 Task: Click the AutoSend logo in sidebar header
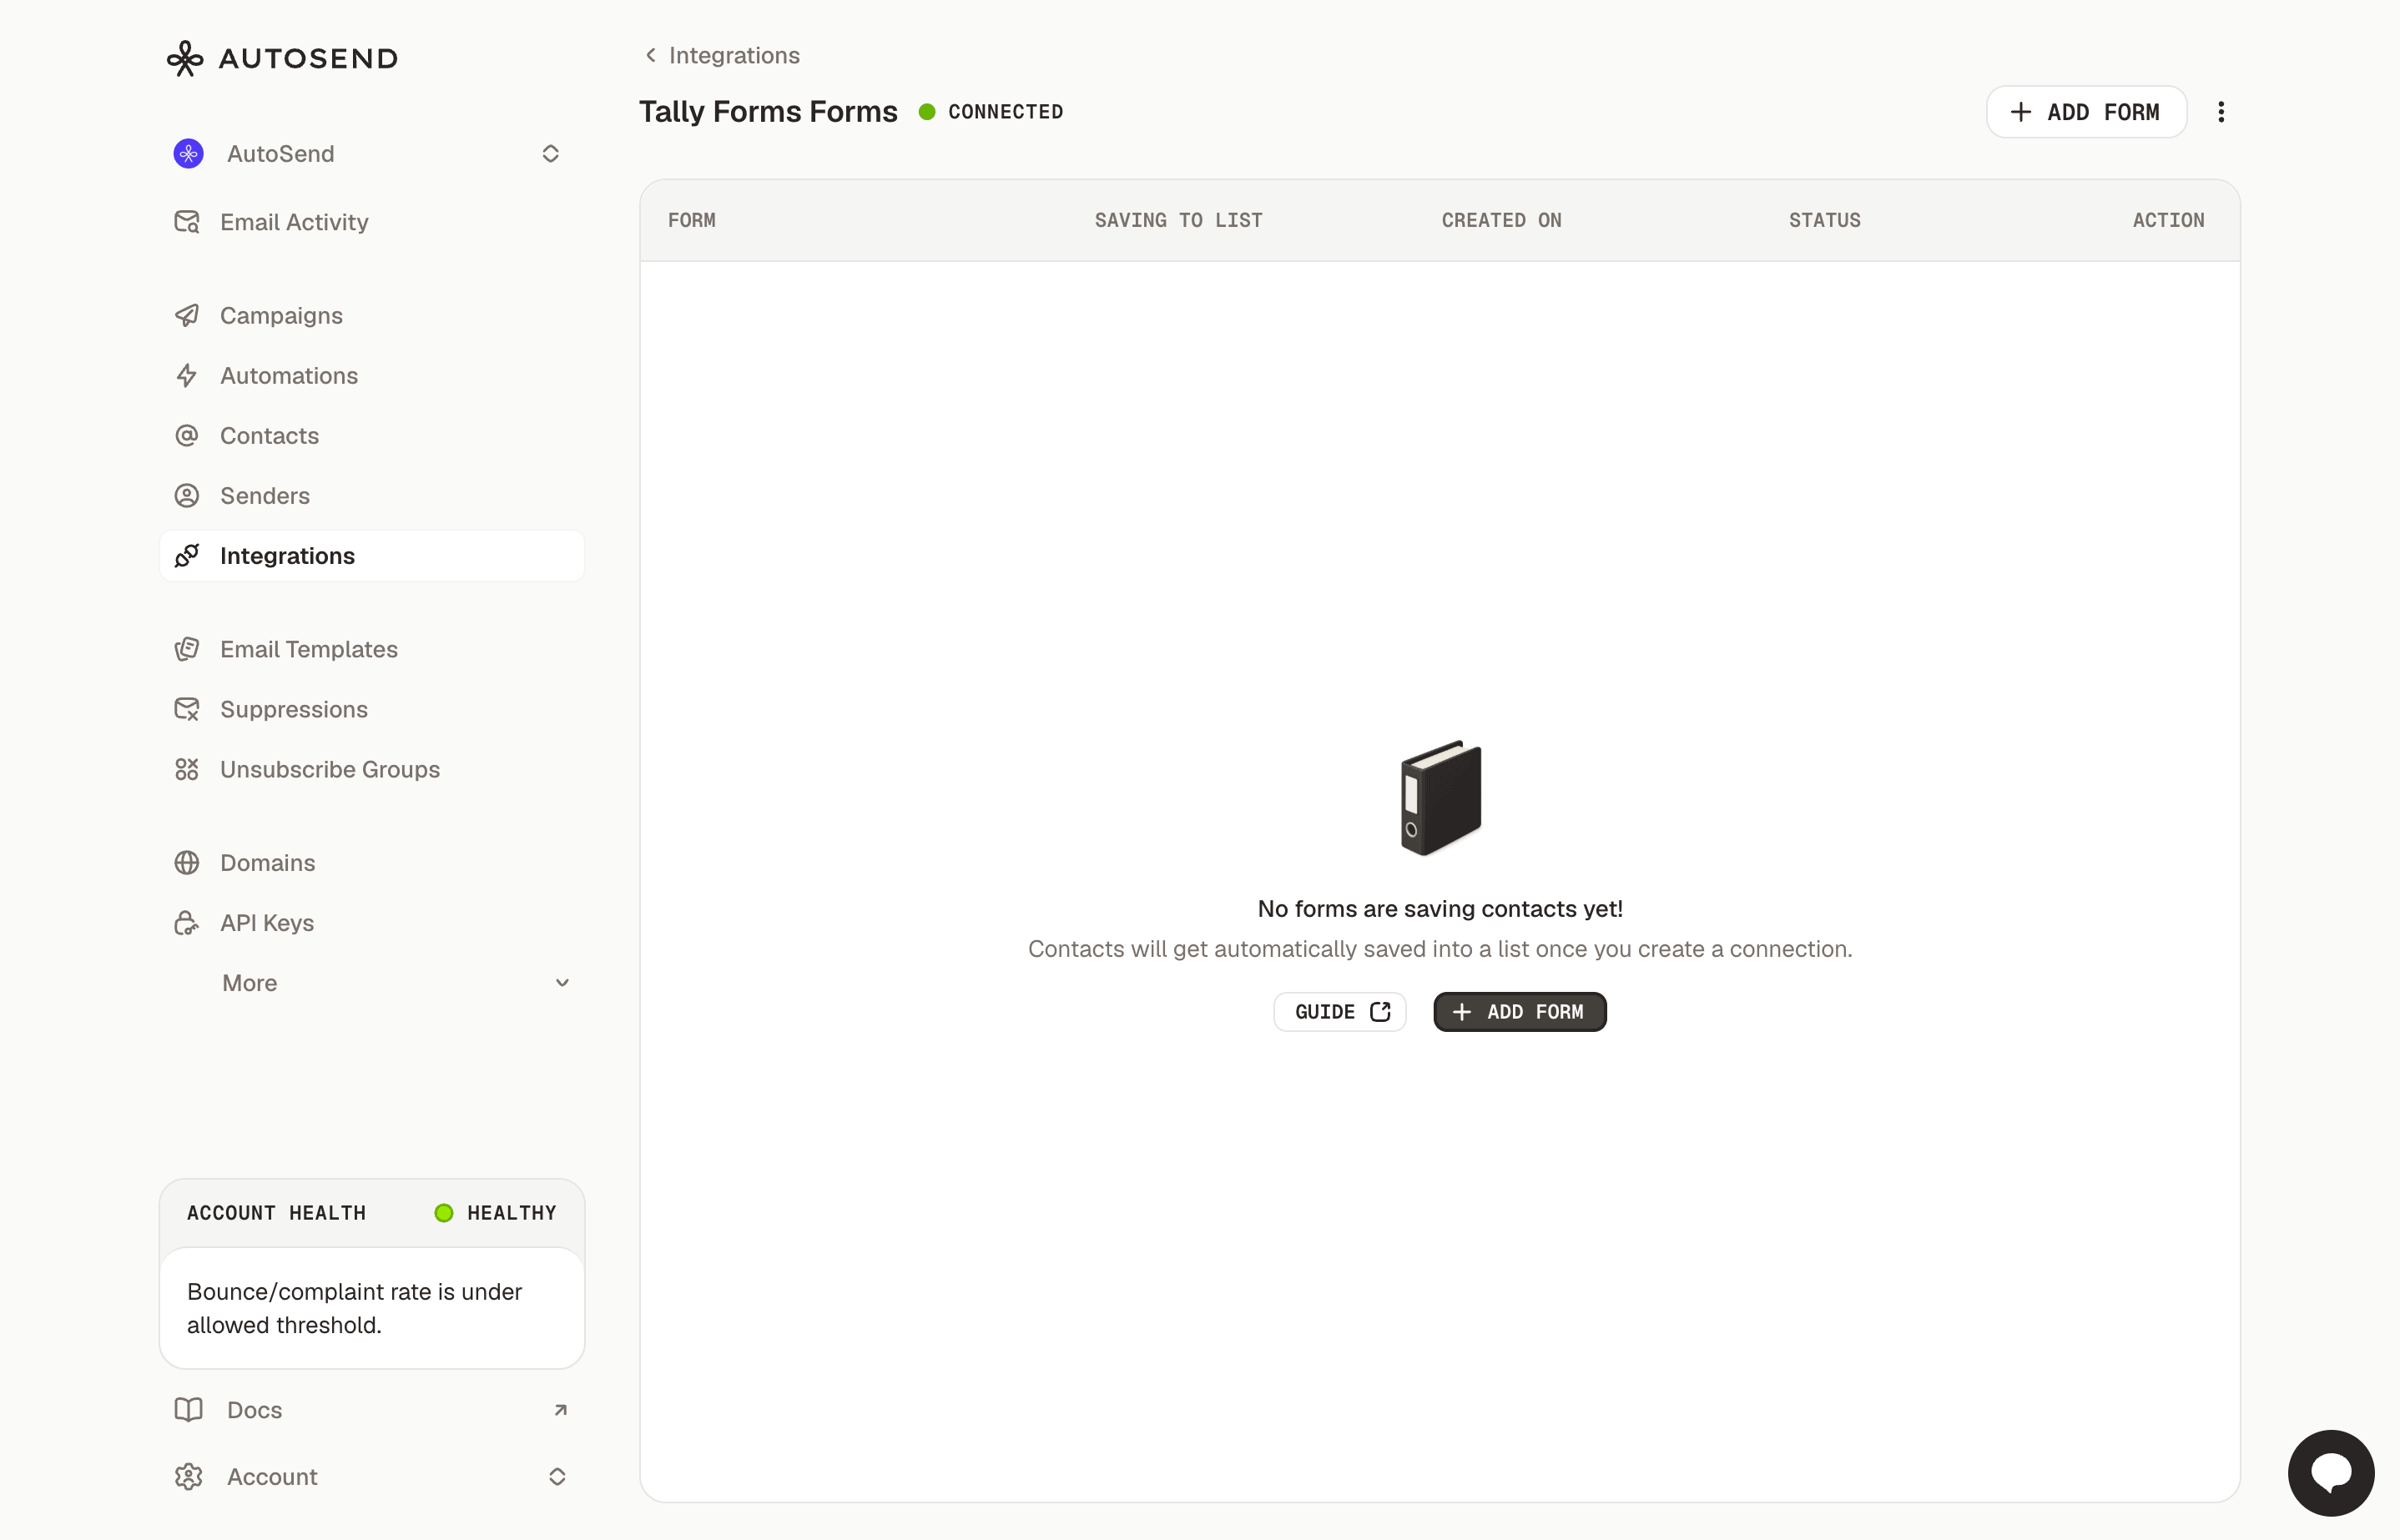pos(282,58)
